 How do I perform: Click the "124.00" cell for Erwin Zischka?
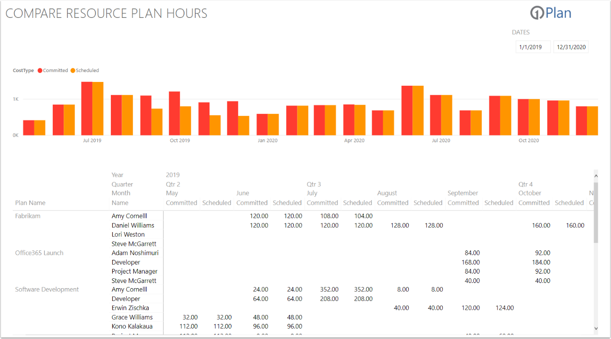pyautogui.click(x=504, y=308)
